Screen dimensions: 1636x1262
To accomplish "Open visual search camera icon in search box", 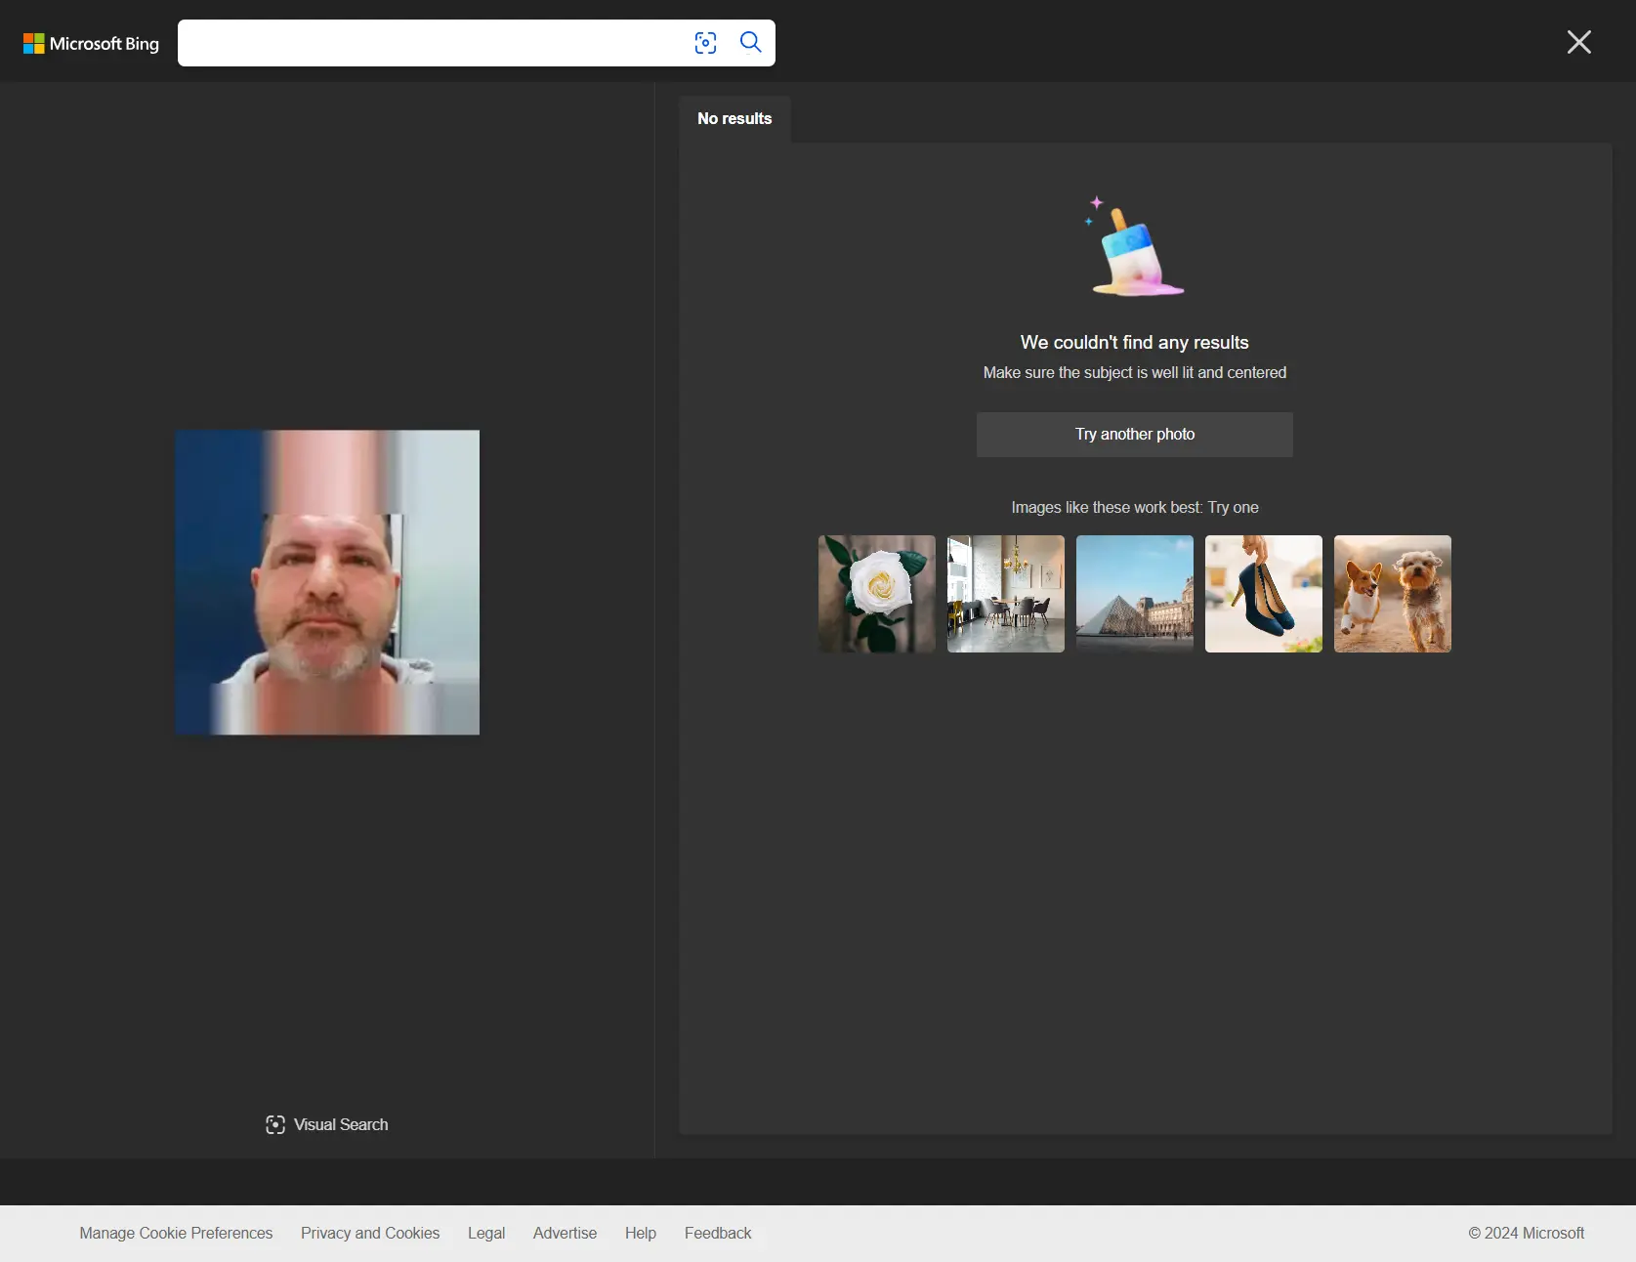I will point(705,43).
